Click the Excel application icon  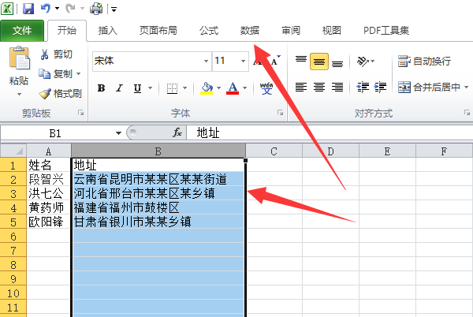point(7,9)
